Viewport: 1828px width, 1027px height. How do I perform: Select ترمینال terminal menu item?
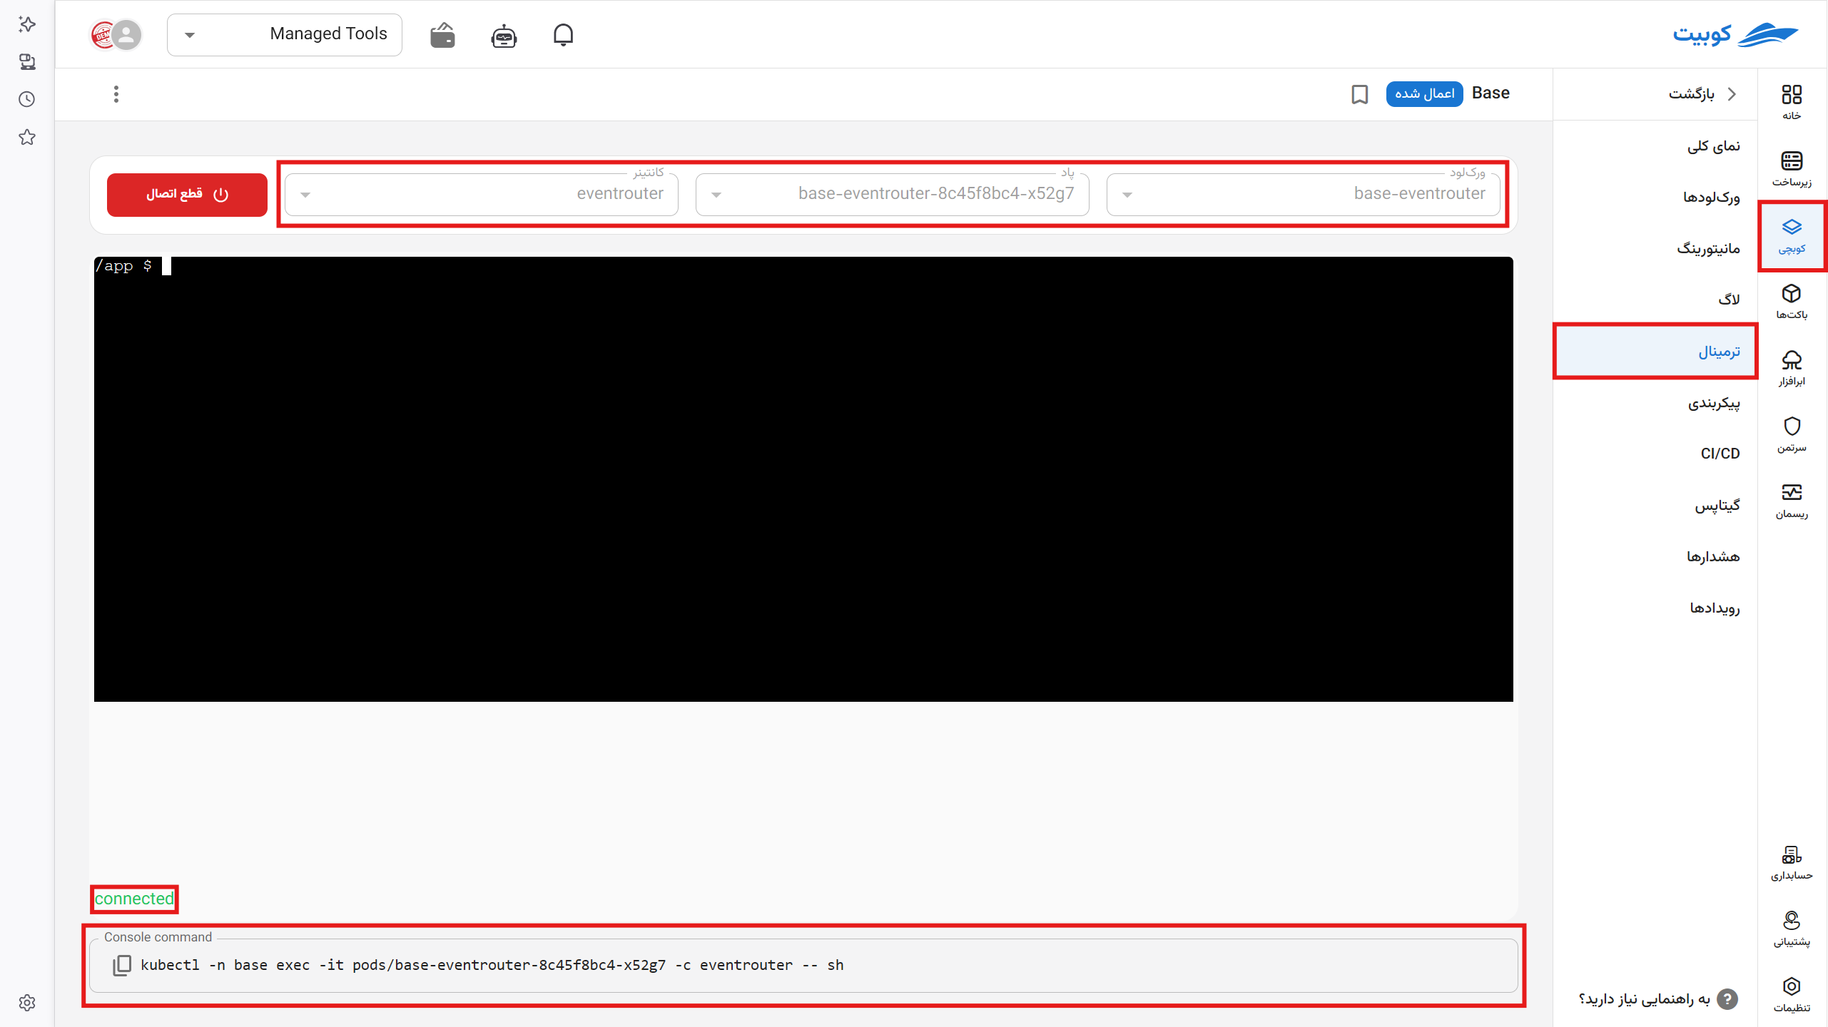tap(1655, 352)
